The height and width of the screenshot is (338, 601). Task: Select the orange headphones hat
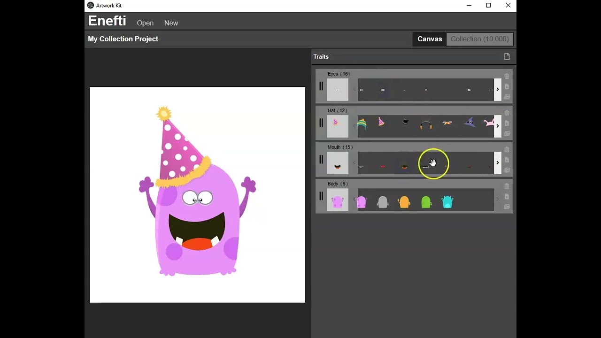point(426,124)
